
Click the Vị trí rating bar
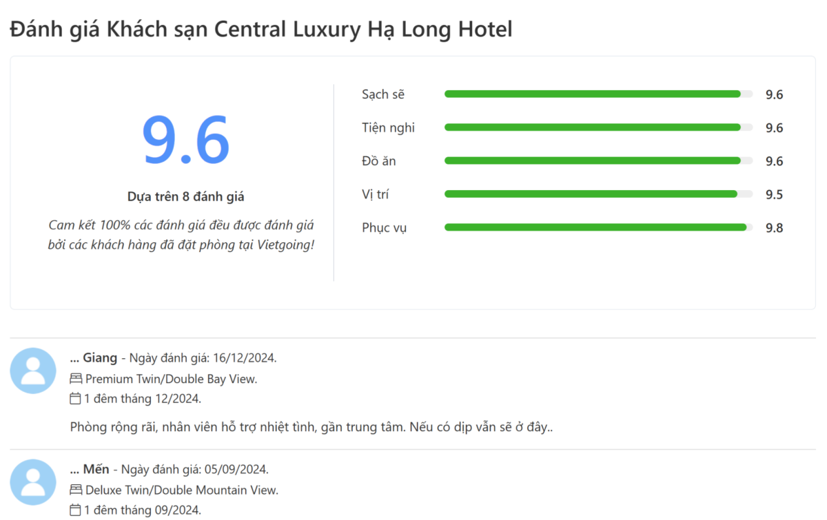tap(598, 194)
